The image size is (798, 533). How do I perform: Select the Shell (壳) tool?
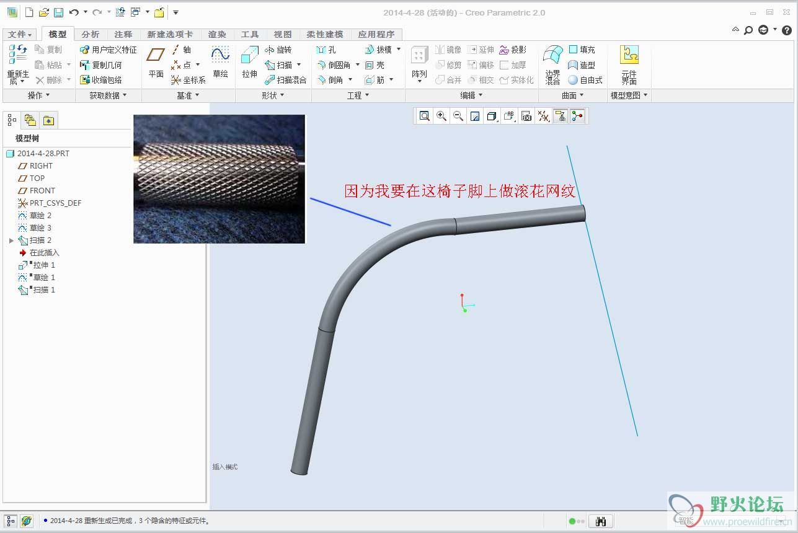[375, 65]
